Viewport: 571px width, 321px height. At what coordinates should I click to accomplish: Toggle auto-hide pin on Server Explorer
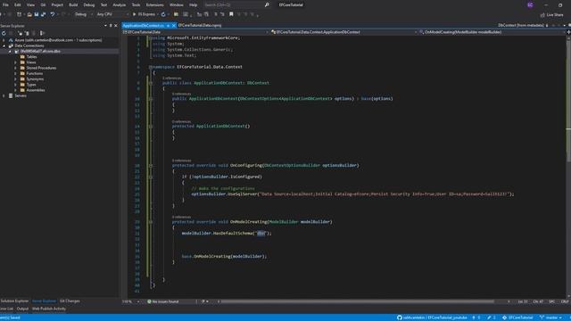pos(111,26)
